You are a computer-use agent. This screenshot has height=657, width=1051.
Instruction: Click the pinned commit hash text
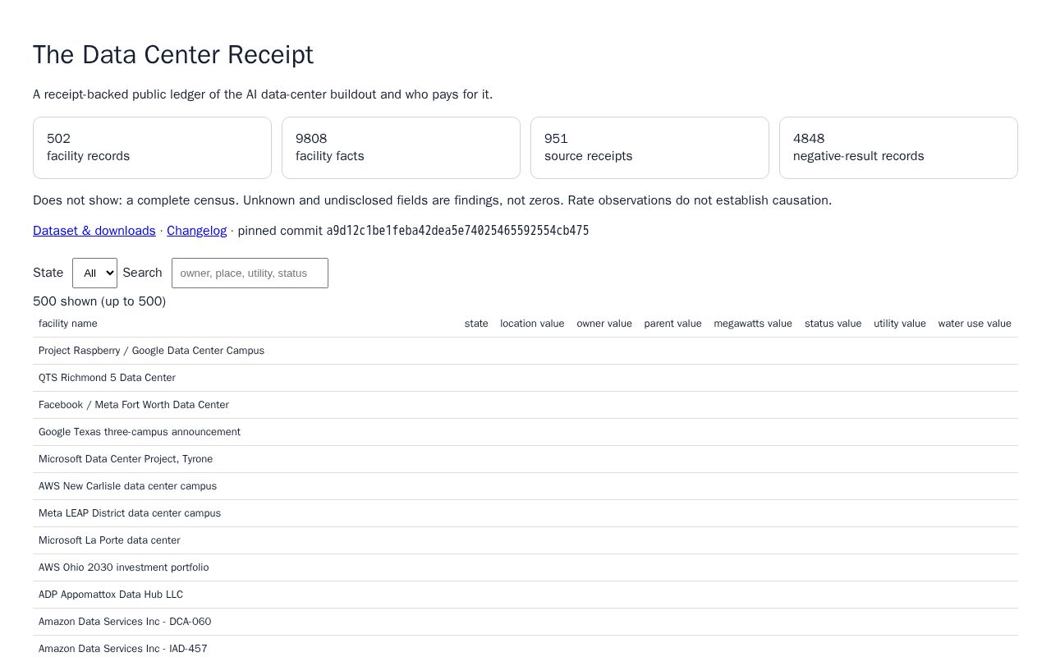click(457, 231)
